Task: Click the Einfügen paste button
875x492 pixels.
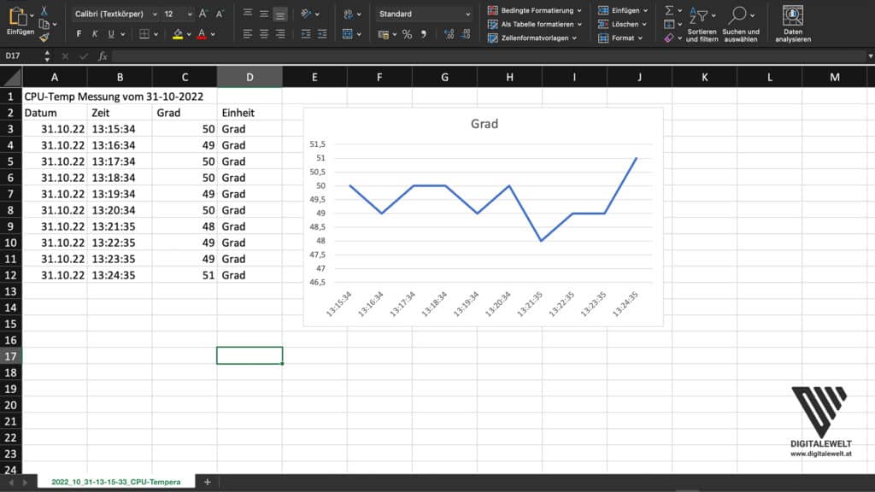Action: point(21,21)
